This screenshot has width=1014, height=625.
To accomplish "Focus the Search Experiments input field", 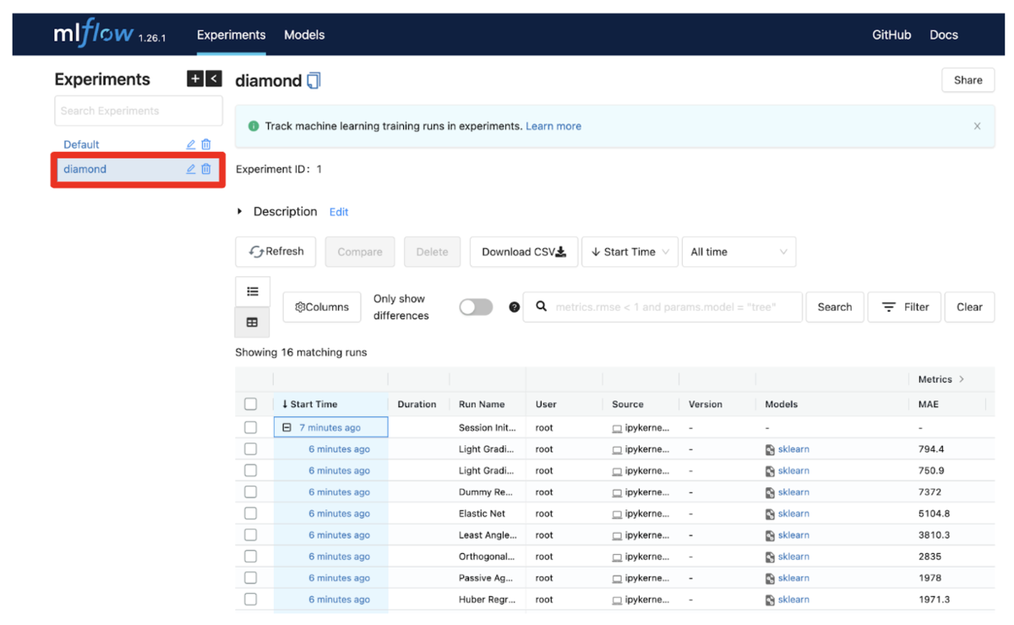I will (139, 111).
